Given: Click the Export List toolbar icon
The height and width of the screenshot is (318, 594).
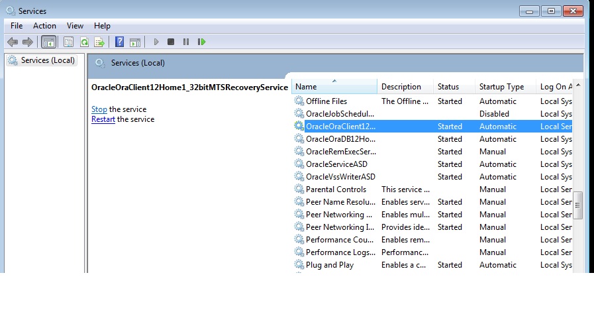Looking at the screenshot, I should (x=99, y=42).
